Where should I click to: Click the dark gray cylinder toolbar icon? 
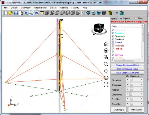tap(104, 13)
